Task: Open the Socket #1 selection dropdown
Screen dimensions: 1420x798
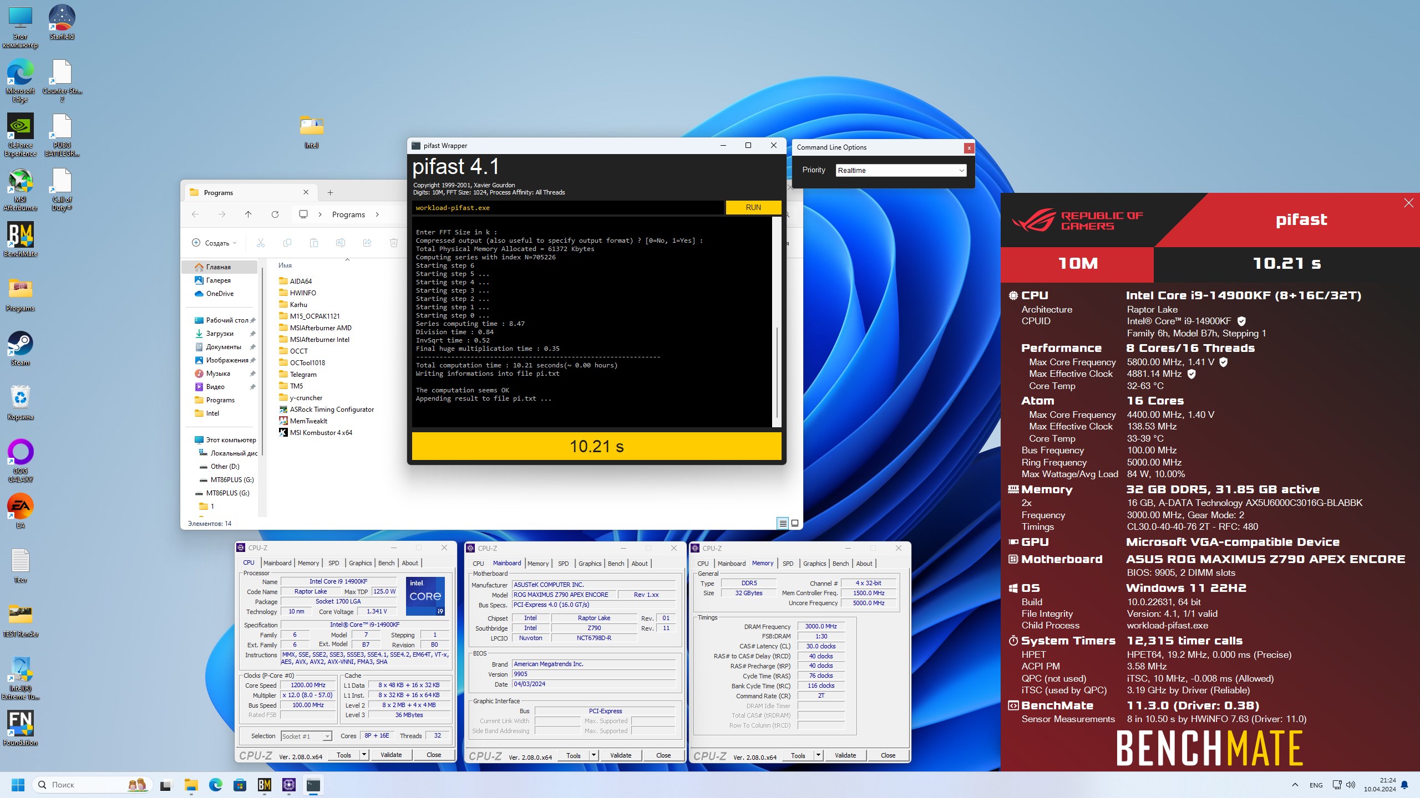Action: (306, 736)
